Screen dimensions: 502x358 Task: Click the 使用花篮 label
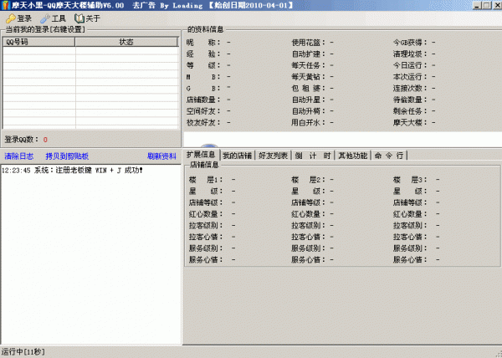point(309,43)
